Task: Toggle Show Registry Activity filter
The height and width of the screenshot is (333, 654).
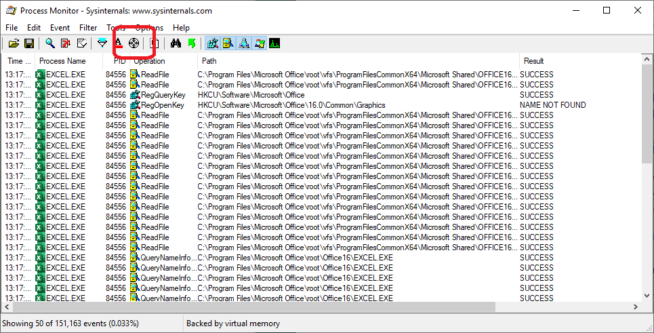Action: point(211,43)
